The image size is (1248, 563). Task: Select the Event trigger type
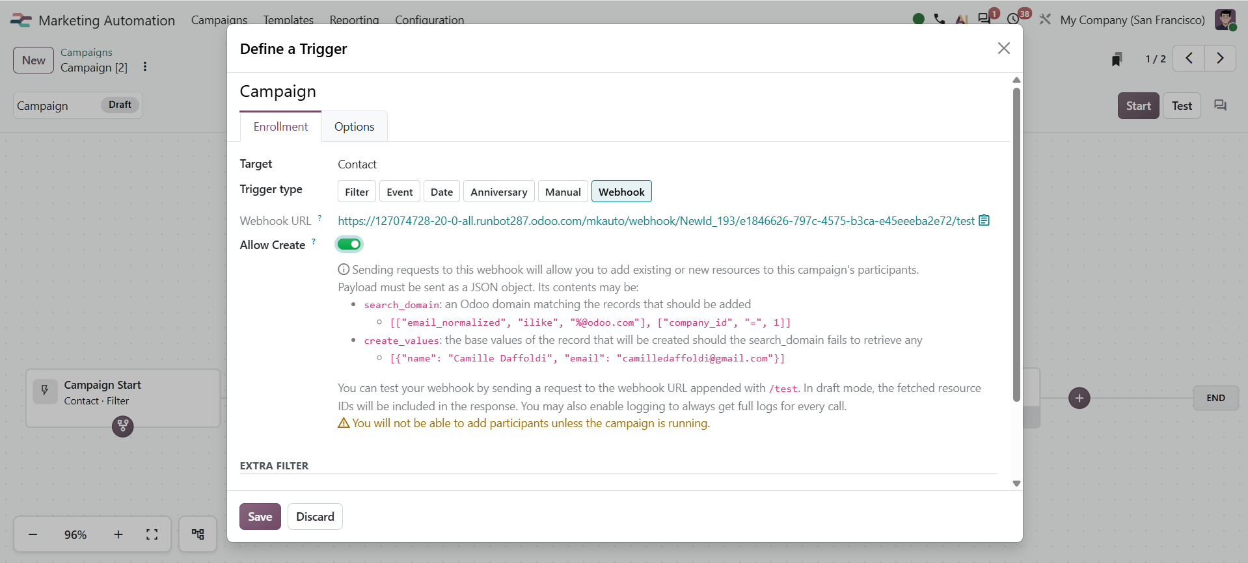pyautogui.click(x=400, y=192)
